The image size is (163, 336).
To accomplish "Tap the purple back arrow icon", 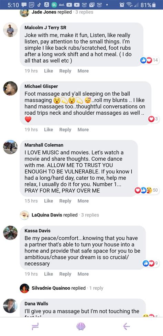I will (127, 326).
